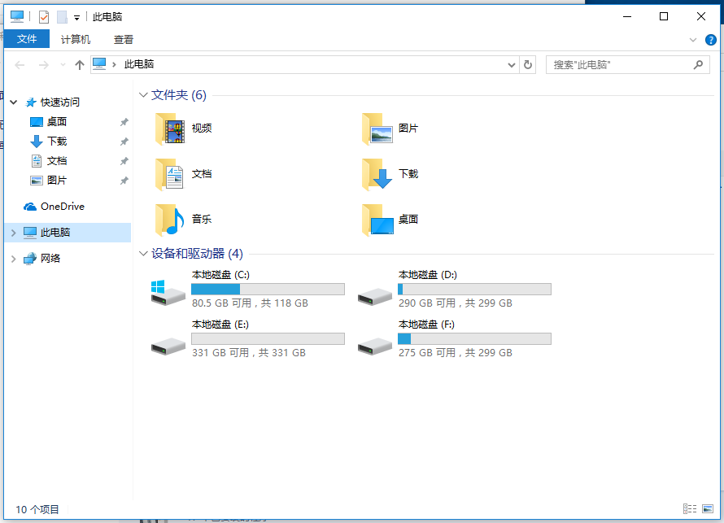Open the 查看 ribbon tab

coord(124,40)
